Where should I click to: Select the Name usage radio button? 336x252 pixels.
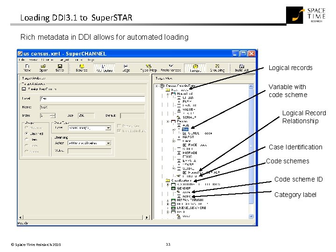click(x=27, y=151)
